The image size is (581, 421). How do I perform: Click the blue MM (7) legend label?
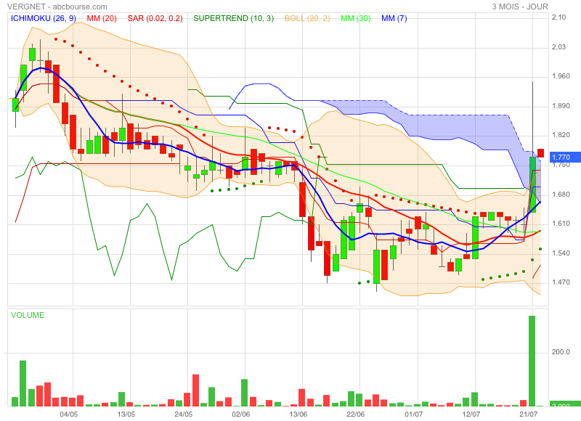click(x=394, y=18)
